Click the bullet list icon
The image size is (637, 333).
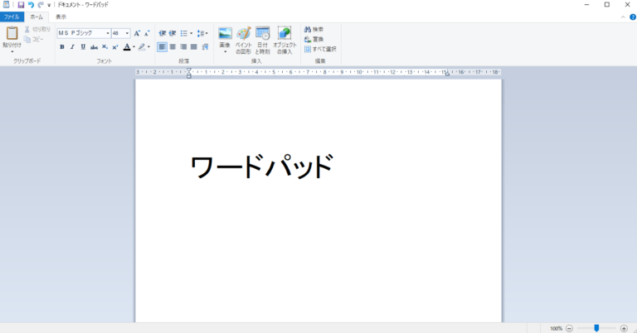[x=184, y=33]
